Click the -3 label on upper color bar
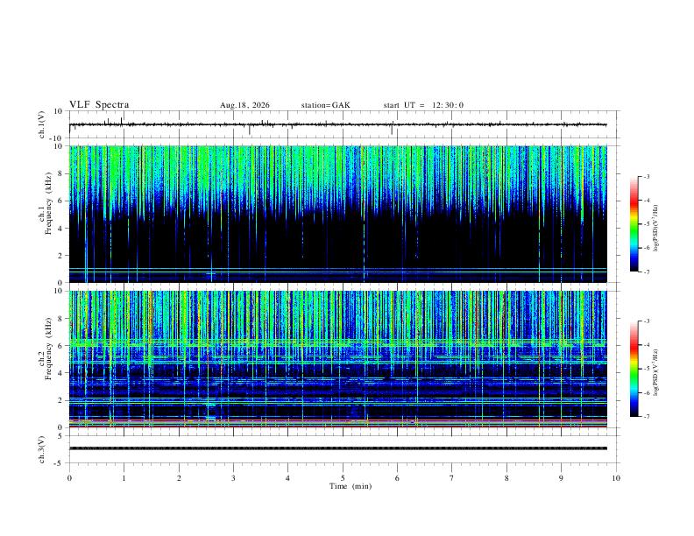Screen dimensions: 694x536 point(646,176)
